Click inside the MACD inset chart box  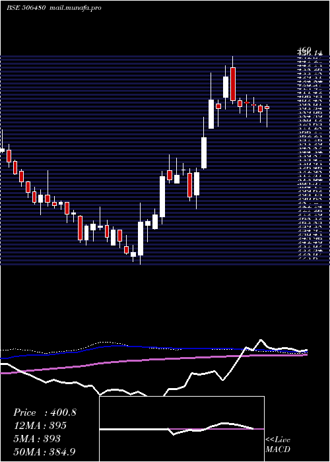[x=181, y=429]
